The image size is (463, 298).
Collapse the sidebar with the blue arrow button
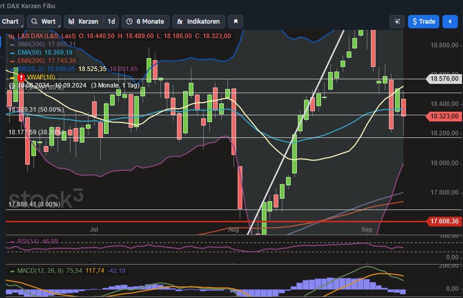450,22
